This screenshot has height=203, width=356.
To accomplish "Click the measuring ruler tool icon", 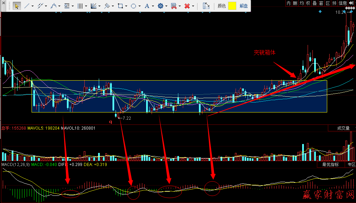I will (x=206, y=6).
